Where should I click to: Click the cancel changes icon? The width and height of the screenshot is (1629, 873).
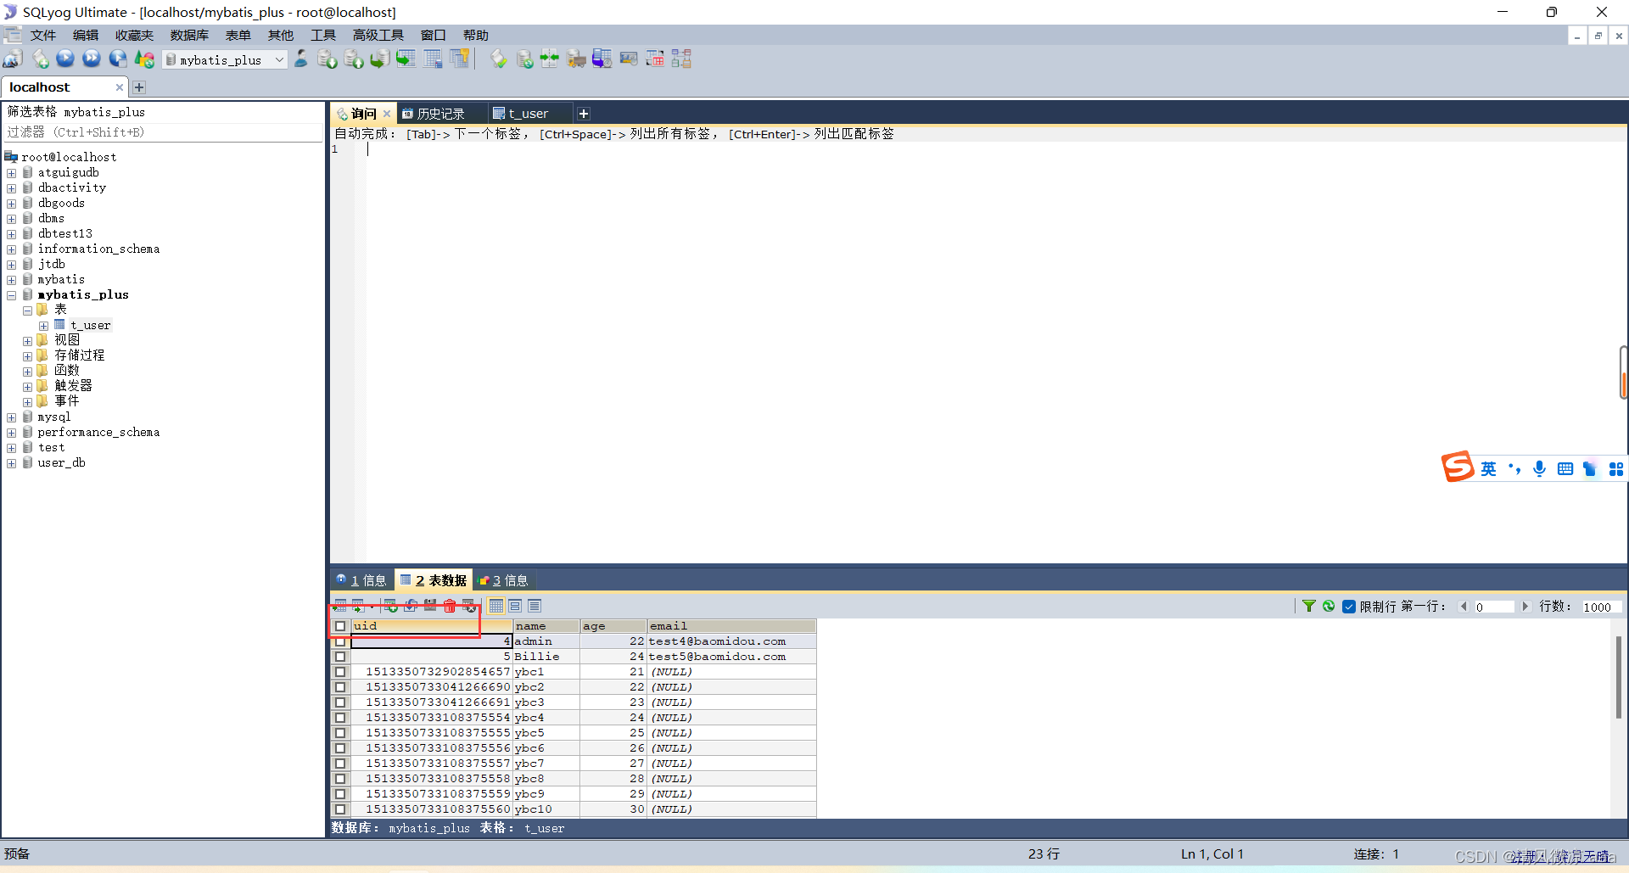[469, 606]
